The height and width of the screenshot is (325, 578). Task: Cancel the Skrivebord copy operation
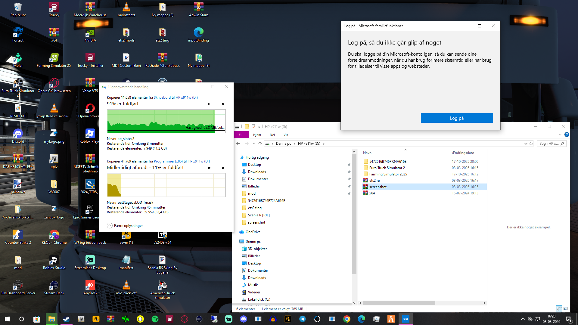(223, 104)
